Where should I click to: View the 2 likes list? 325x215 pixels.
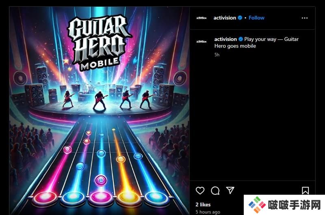[203, 204]
